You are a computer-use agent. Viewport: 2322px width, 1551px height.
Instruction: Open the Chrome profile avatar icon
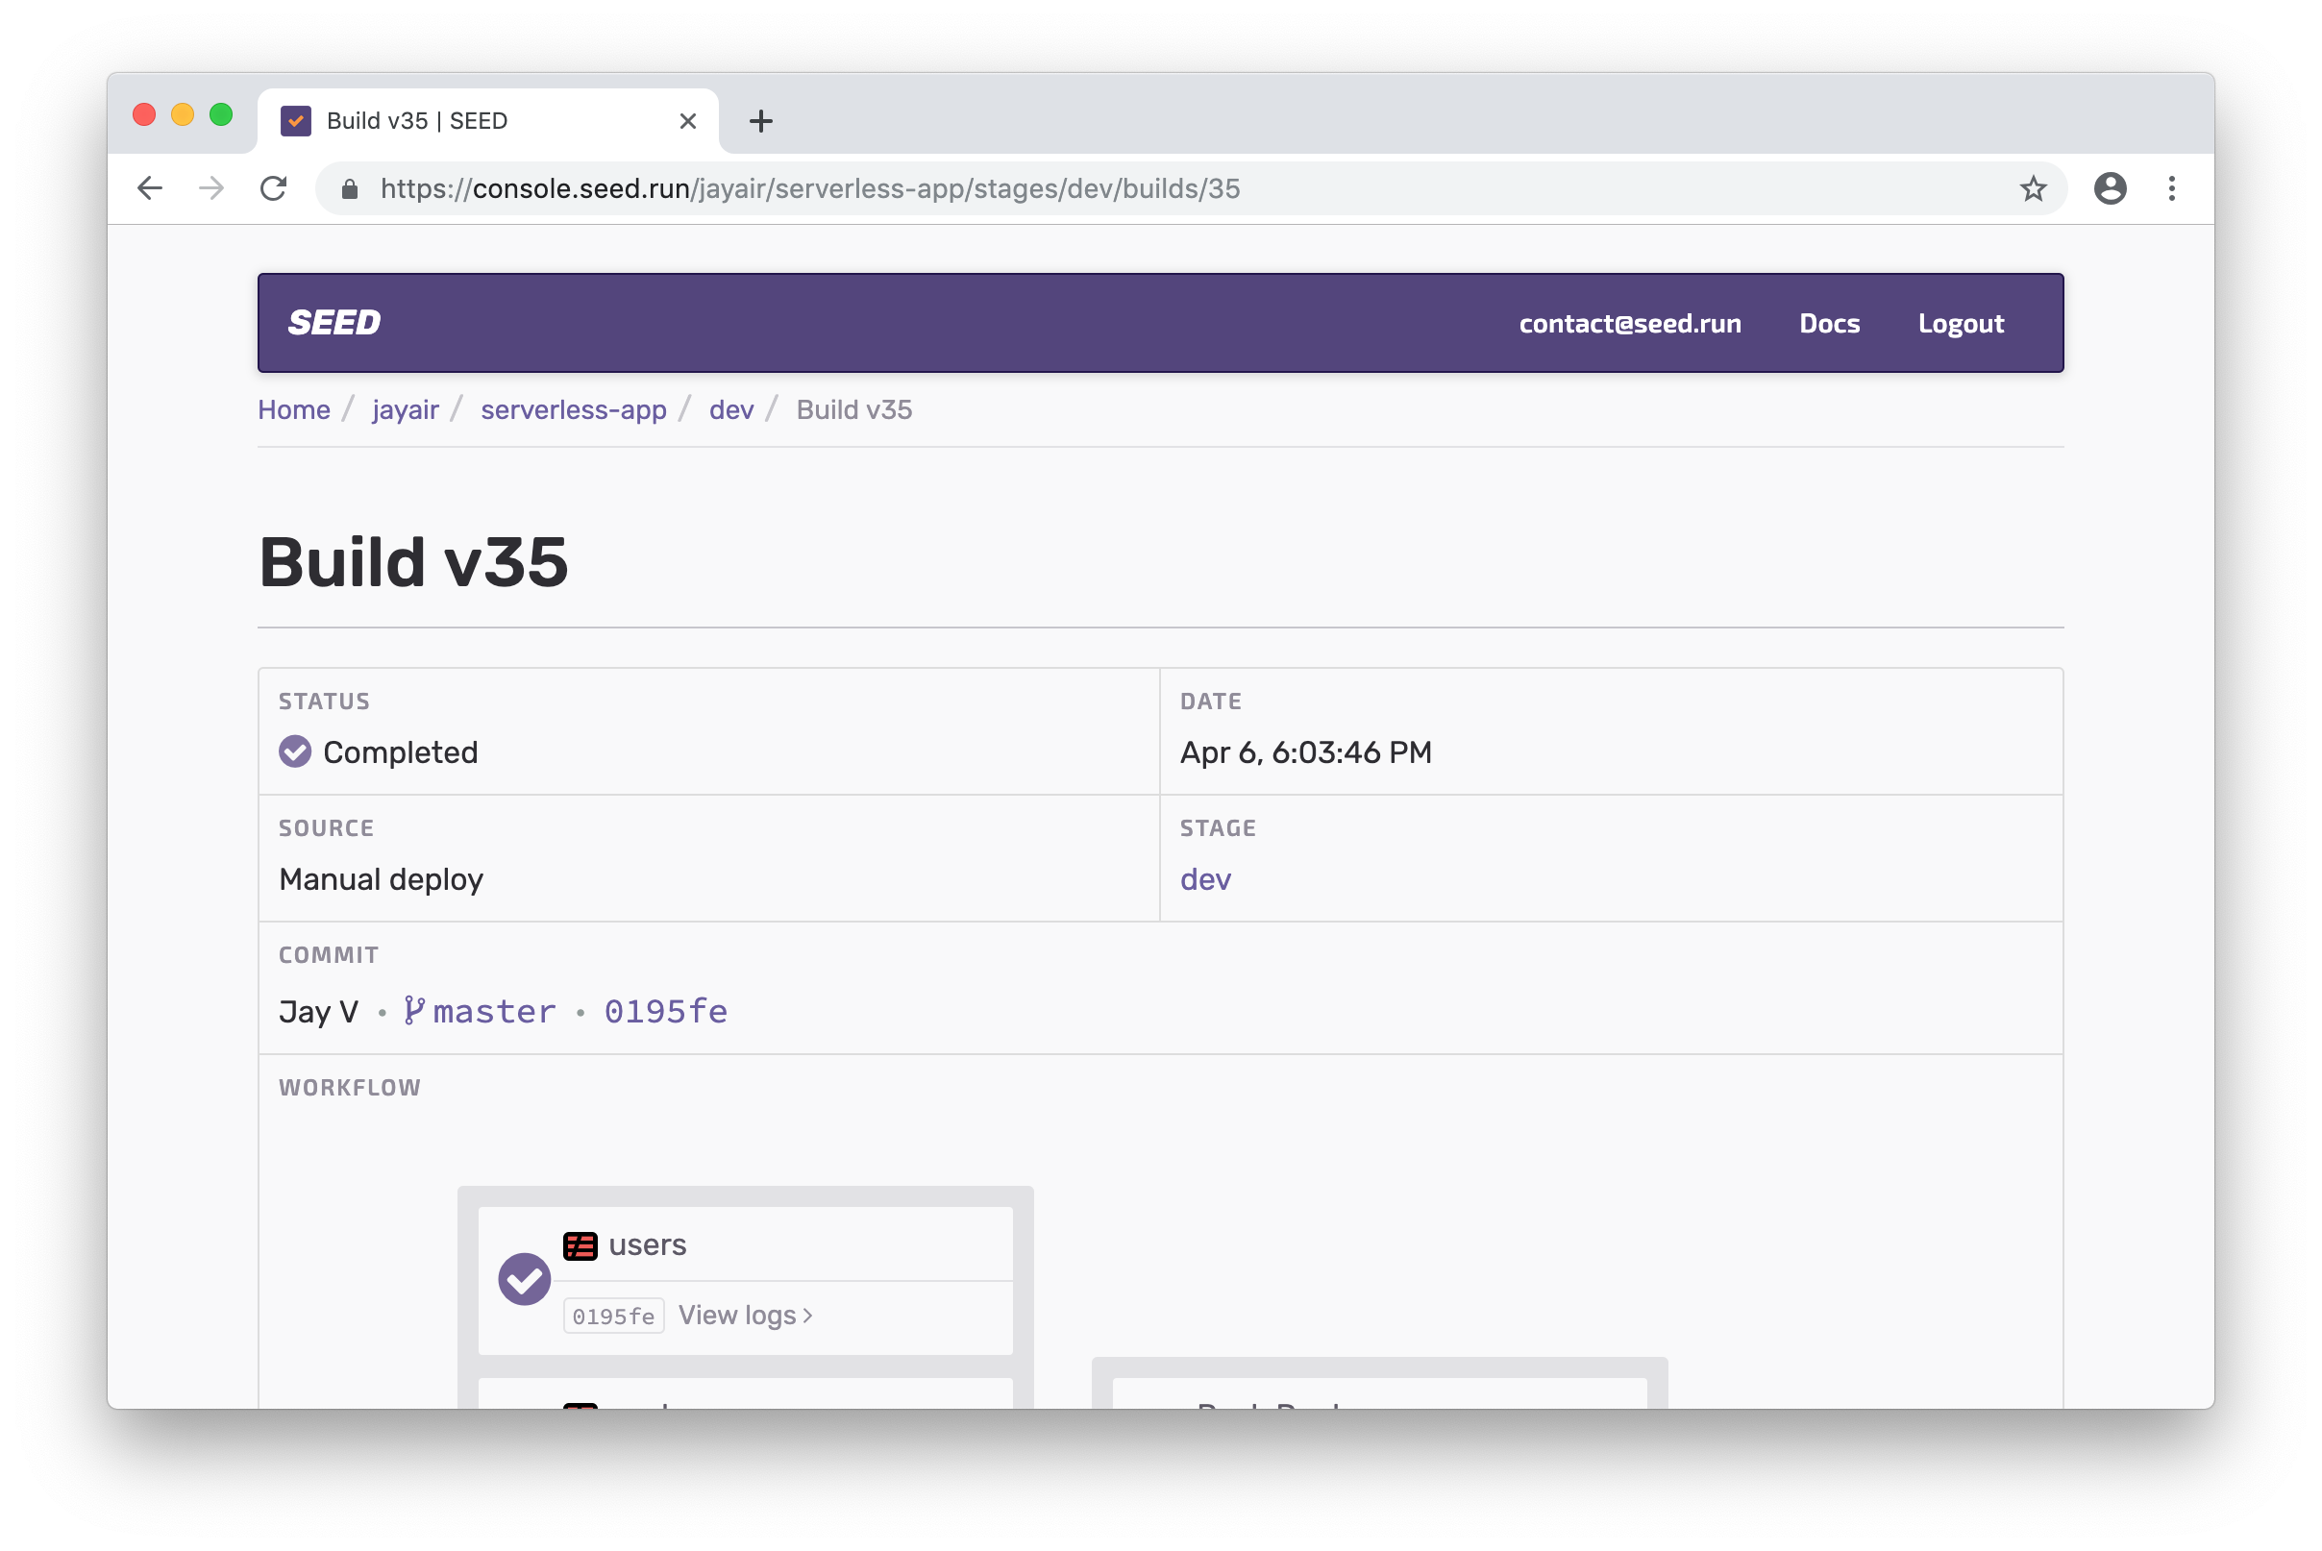pos(2110,188)
